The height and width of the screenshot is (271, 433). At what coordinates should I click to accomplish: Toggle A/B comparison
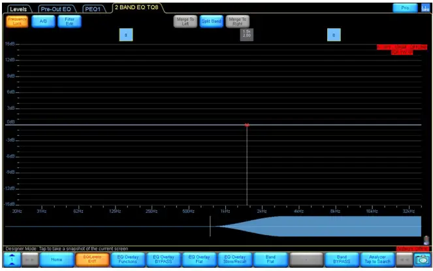[x=43, y=22]
